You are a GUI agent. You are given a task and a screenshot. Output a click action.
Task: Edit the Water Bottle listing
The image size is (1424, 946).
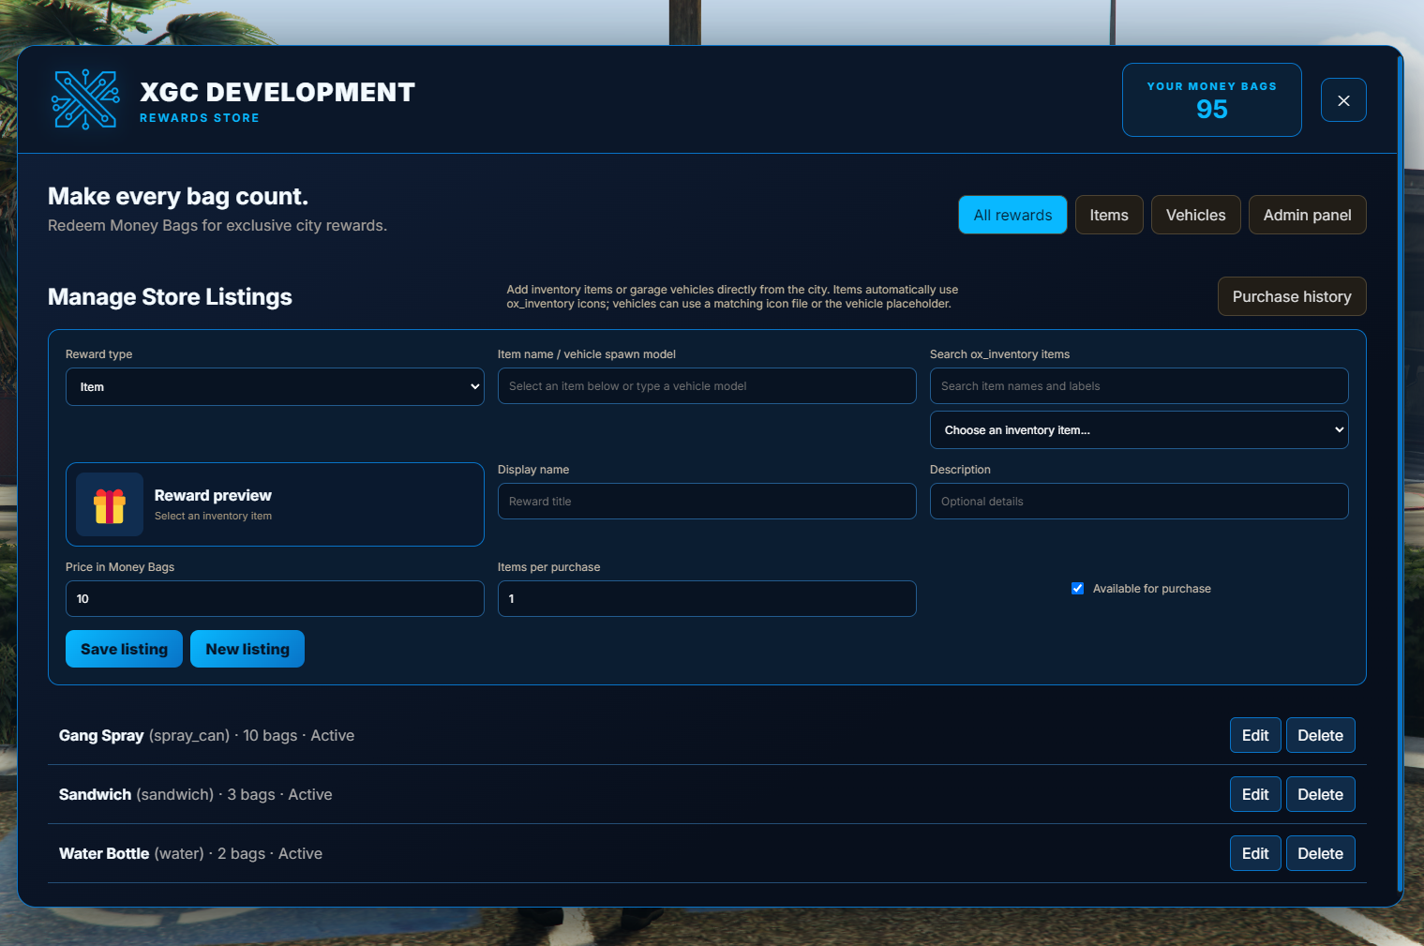point(1255,853)
